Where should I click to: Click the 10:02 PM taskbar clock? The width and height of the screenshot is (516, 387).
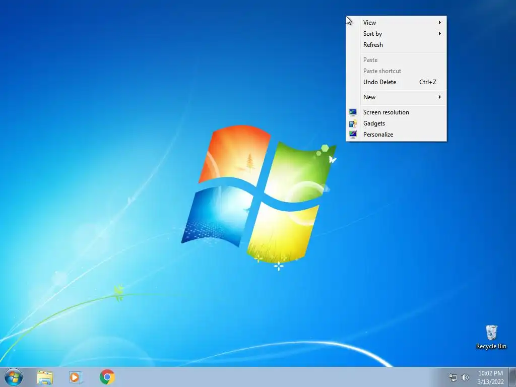click(490, 373)
